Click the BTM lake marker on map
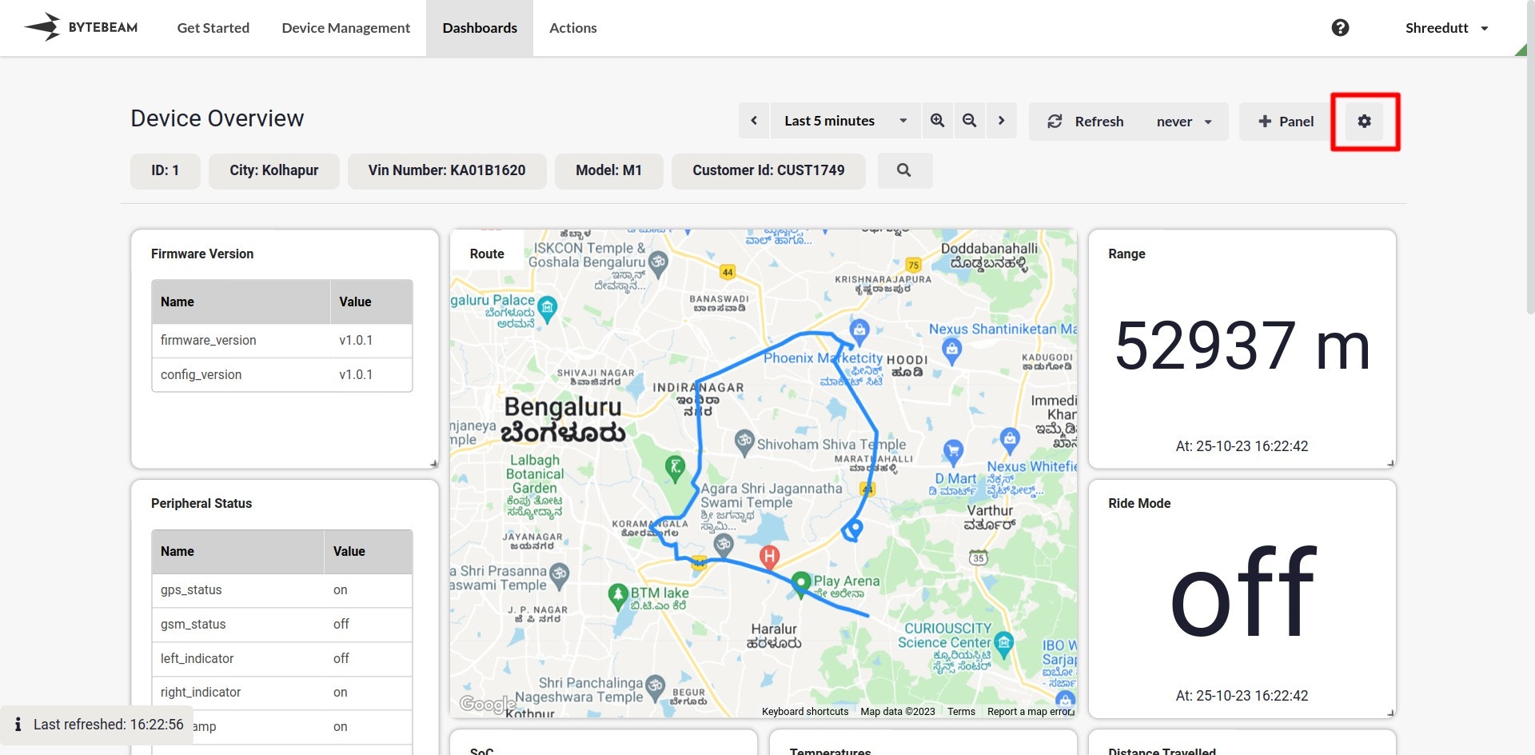The width and height of the screenshot is (1535, 755). (x=618, y=596)
